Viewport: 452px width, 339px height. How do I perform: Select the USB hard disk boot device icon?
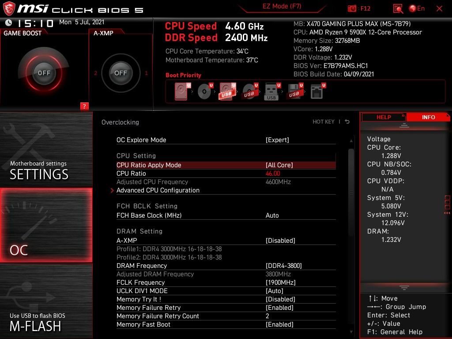pyautogui.click(x=227, y=91)
